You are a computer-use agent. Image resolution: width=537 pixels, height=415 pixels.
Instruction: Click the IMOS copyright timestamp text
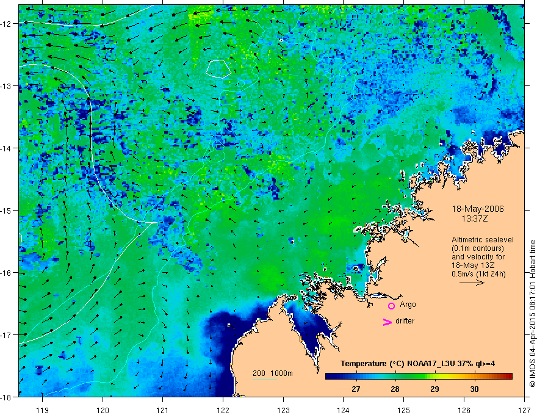(532, 314)
